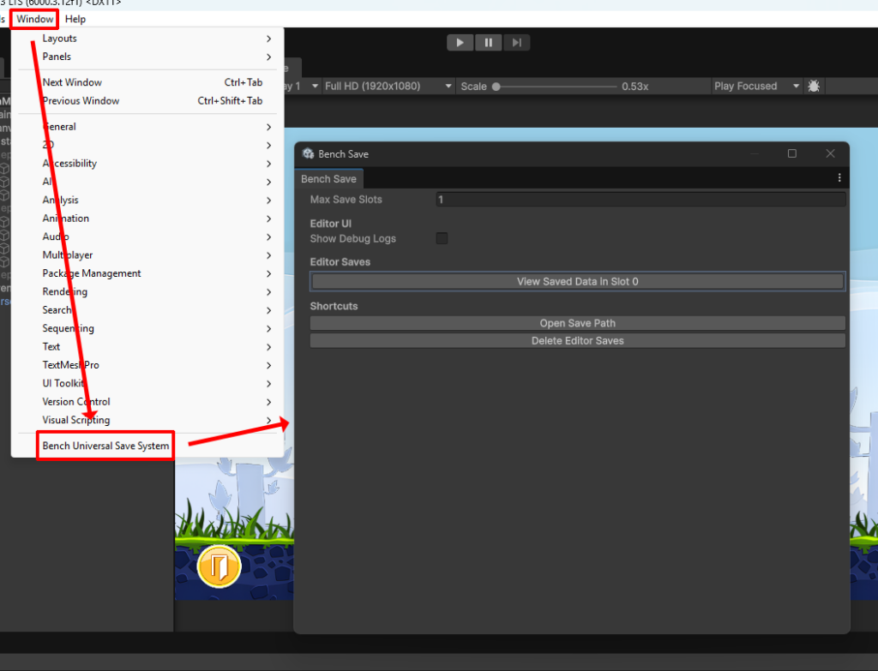Image resolution: width=878 pixels, height=671 pixels.
Task: Expand the Rendering submenu
Action: coord(147,292)
